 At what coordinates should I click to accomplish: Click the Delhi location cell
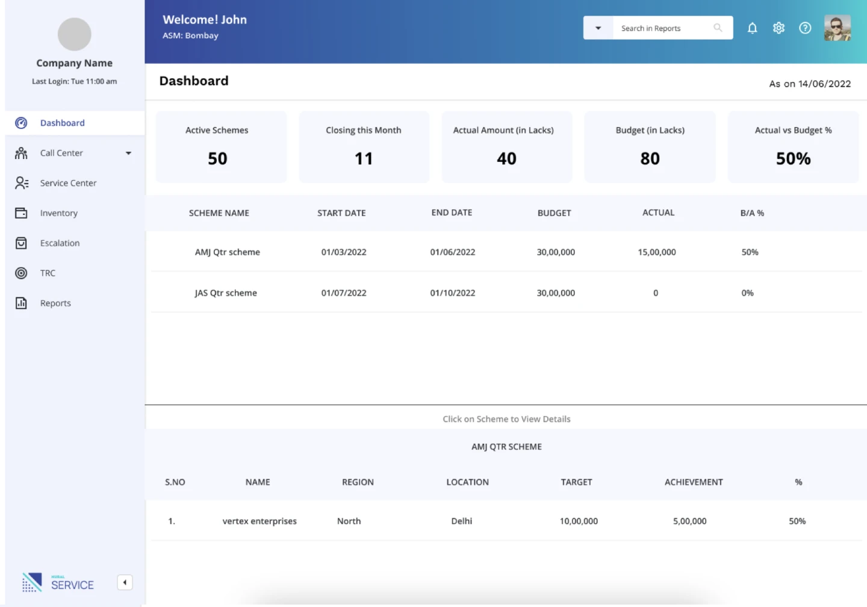462,521
